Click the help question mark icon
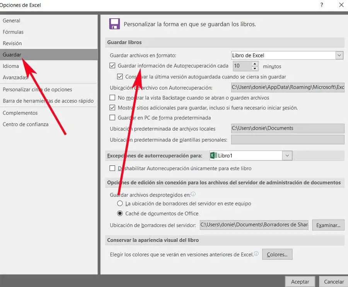 pos(322,5)
